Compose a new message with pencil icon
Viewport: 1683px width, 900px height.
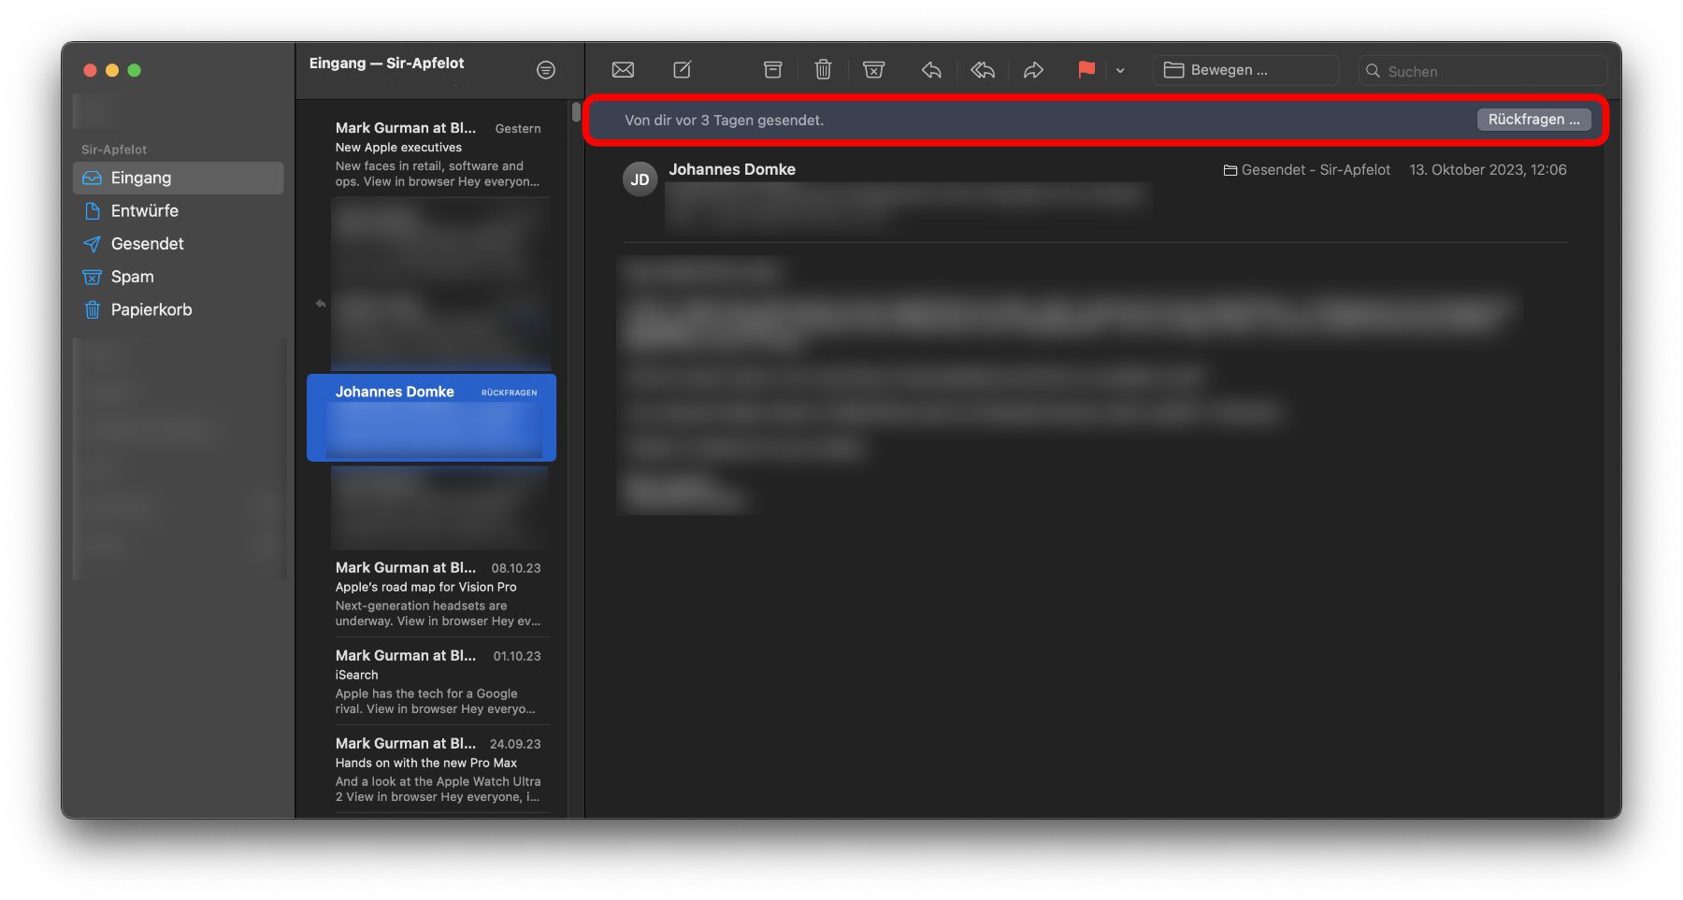pyautogui.click(x=683, y=70)
